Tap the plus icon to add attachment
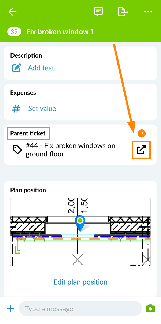161x324 pixels. 10,309
